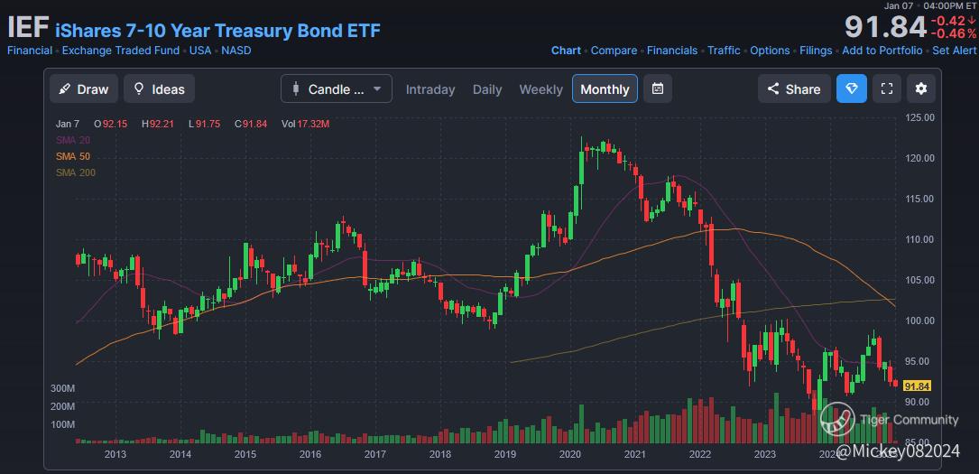Open the date range calendar icon

pos(659,89)
